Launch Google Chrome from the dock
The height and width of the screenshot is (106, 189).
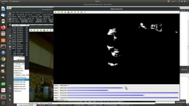point(3,59)
